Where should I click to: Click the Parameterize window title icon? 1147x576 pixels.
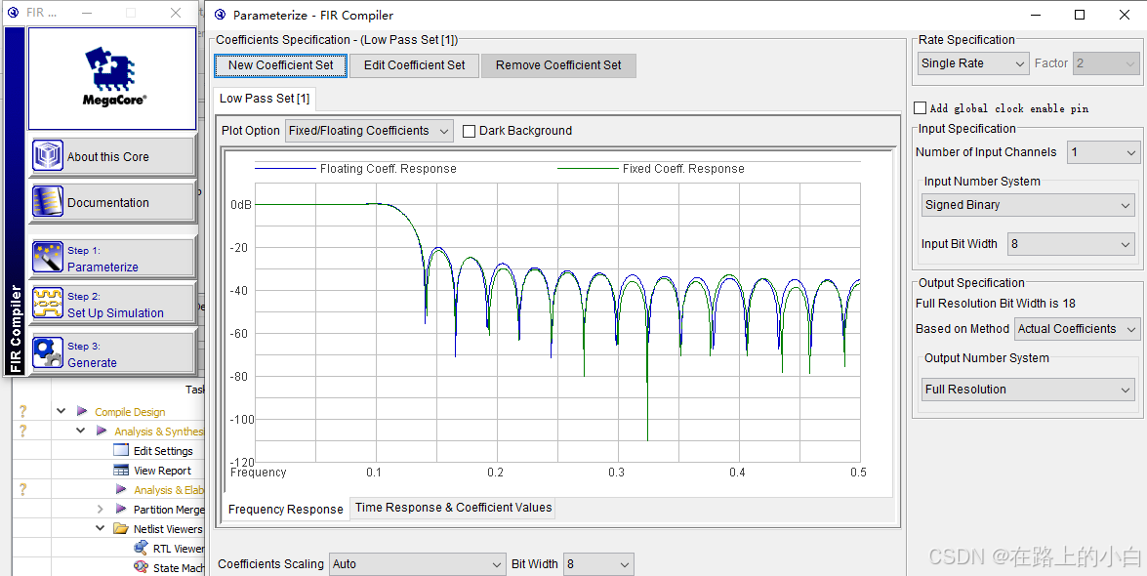(x=220, y=15)
